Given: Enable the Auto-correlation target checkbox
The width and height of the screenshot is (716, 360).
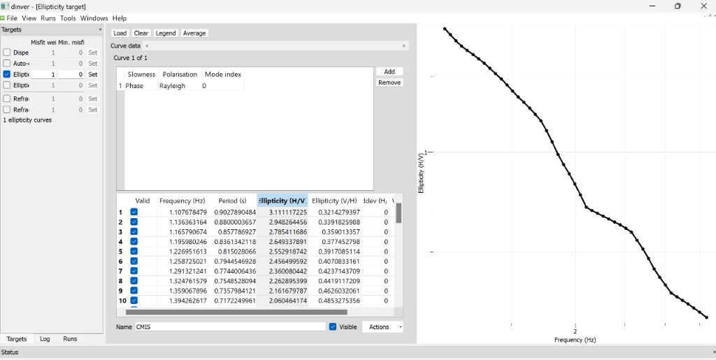Looking at the screenshot, I should point(7,64).
